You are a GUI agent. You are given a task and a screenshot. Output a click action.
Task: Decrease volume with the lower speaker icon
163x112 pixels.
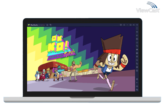coord(137,35)
